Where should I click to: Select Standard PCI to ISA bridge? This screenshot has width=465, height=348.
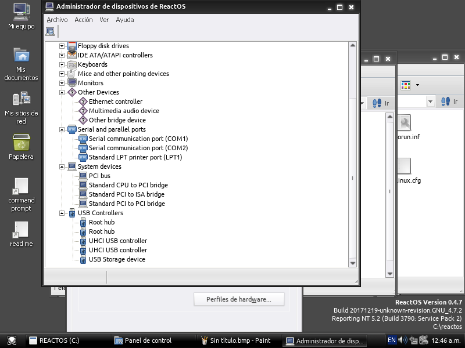coord(127,194)
